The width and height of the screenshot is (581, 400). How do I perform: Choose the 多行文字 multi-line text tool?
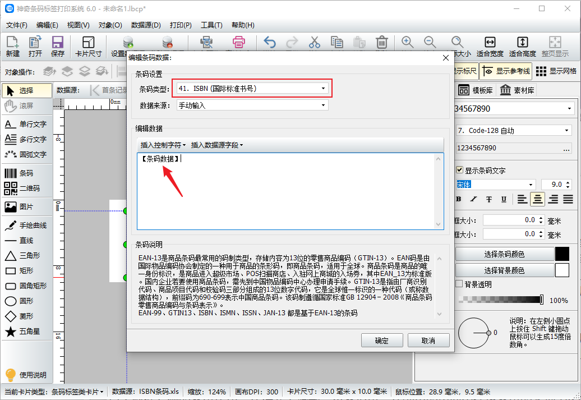27,139
